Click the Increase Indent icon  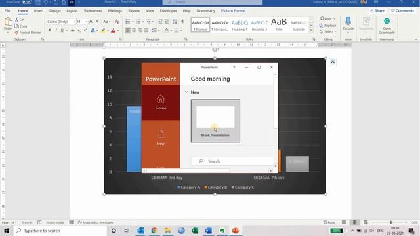tap(167, 22)
